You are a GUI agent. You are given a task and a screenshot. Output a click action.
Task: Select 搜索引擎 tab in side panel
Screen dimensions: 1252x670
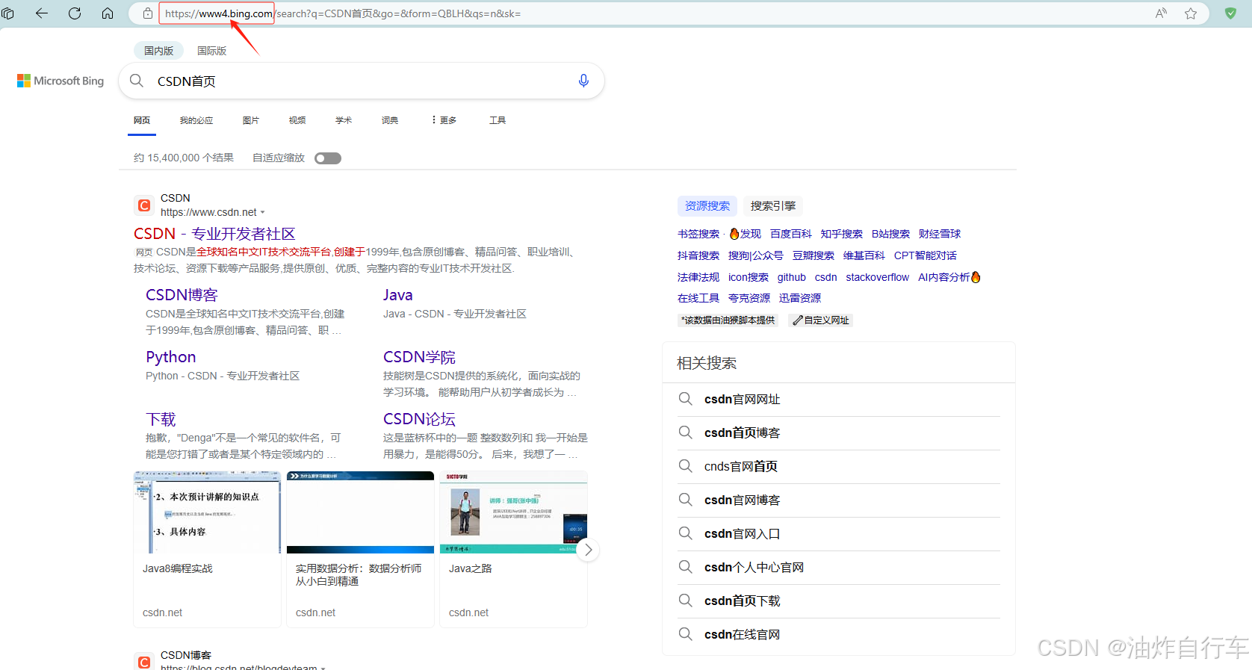click(773, 206)
